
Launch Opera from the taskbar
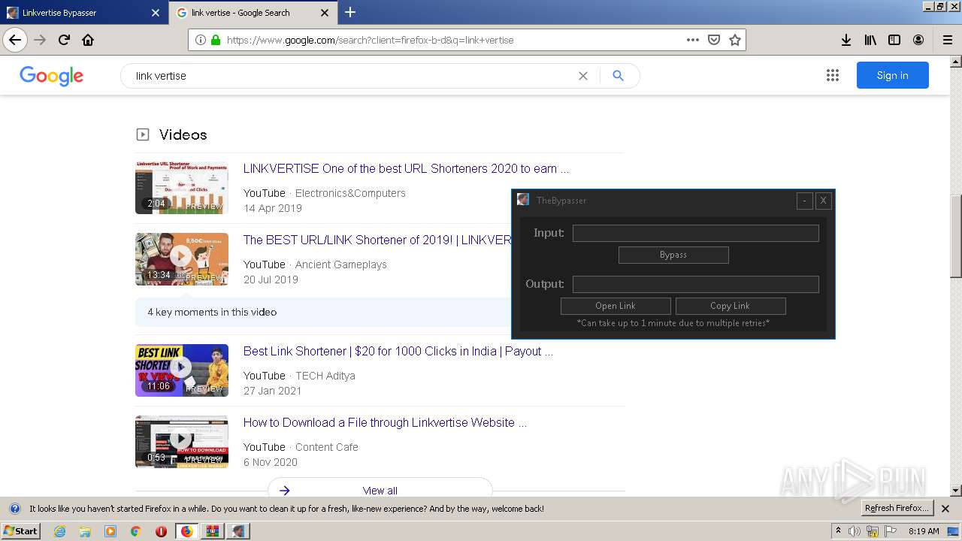coord(161,531)
